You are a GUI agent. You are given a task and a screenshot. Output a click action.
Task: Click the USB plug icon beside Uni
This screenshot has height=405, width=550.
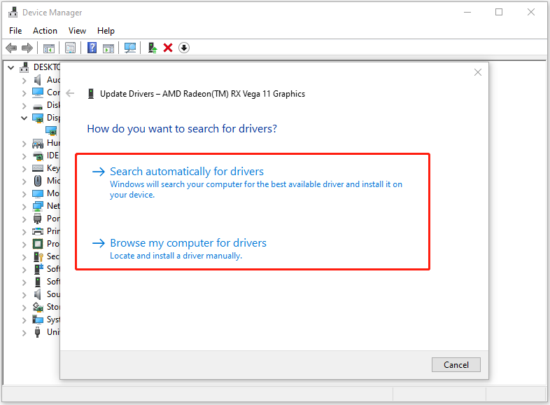tap(38, 332)
